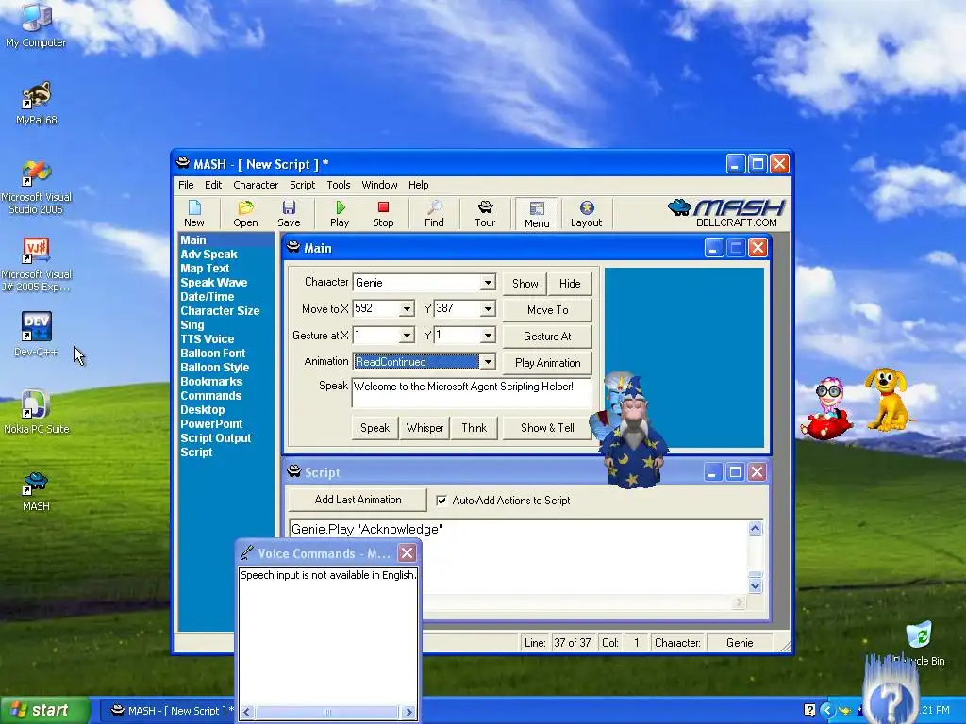Select the MyPal 68 desktop icon
The image size is (966, 724).
[37, 103]
